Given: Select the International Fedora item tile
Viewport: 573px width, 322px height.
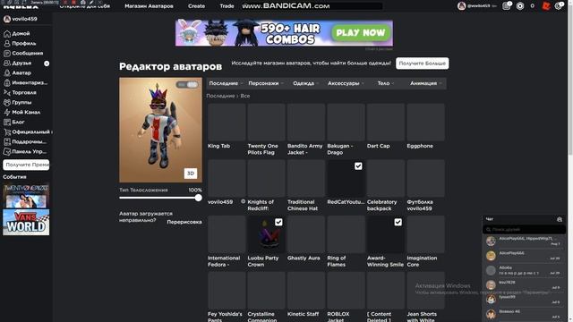Looking at the screenshot, I should tap(227, 234).
